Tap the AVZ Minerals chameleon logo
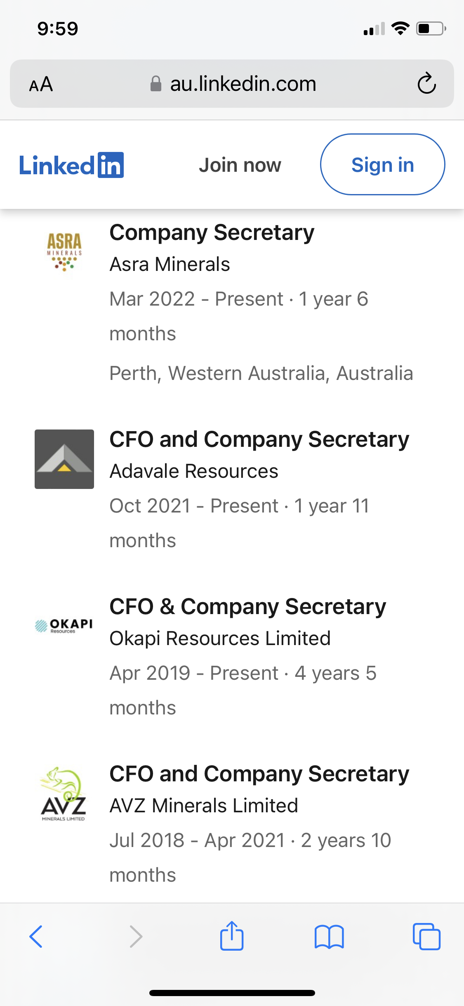This screenshot has height=1006, width=464. 64,794
